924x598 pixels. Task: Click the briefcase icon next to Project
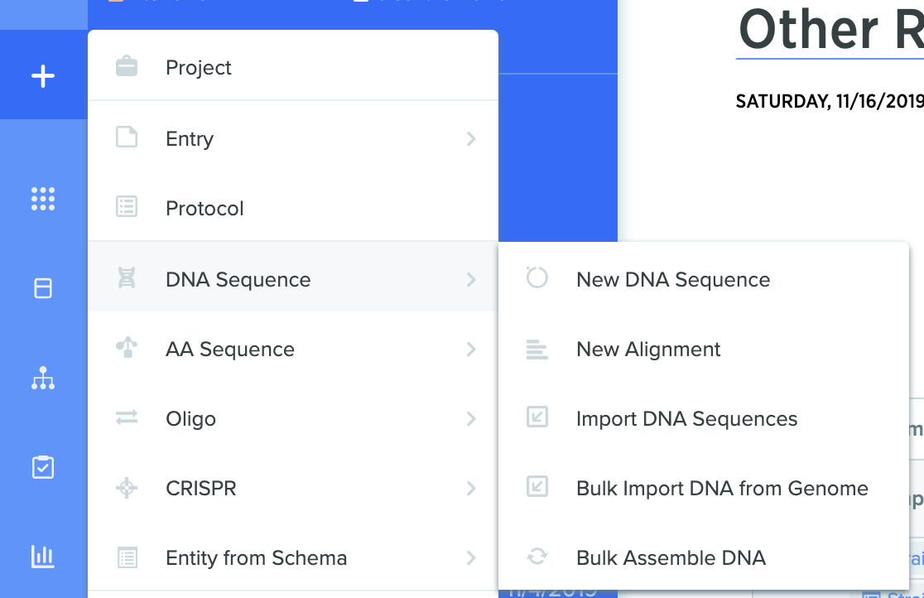(x=127, y=66)
